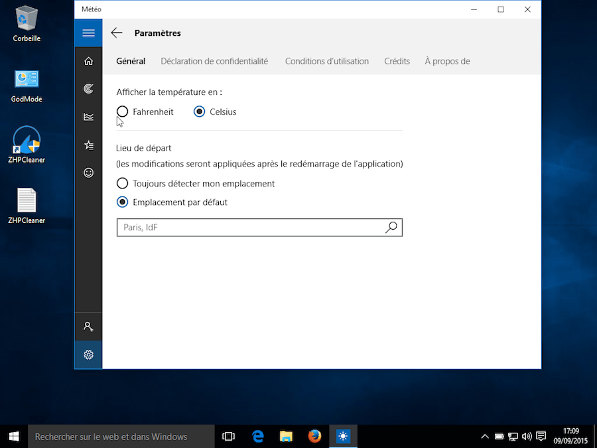
Task: Click the Settings gear icon in sidebar
Action: tap(88, 354)
